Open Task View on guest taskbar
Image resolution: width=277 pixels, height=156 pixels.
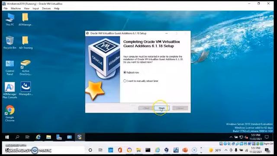coord(27,137)
